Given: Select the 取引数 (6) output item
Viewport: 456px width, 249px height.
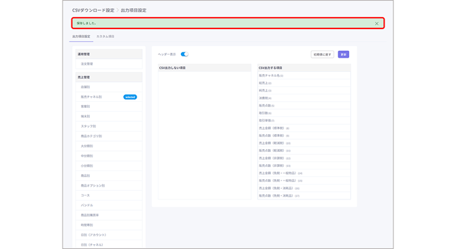Looking at the screenshot, I should click(304, 113).
